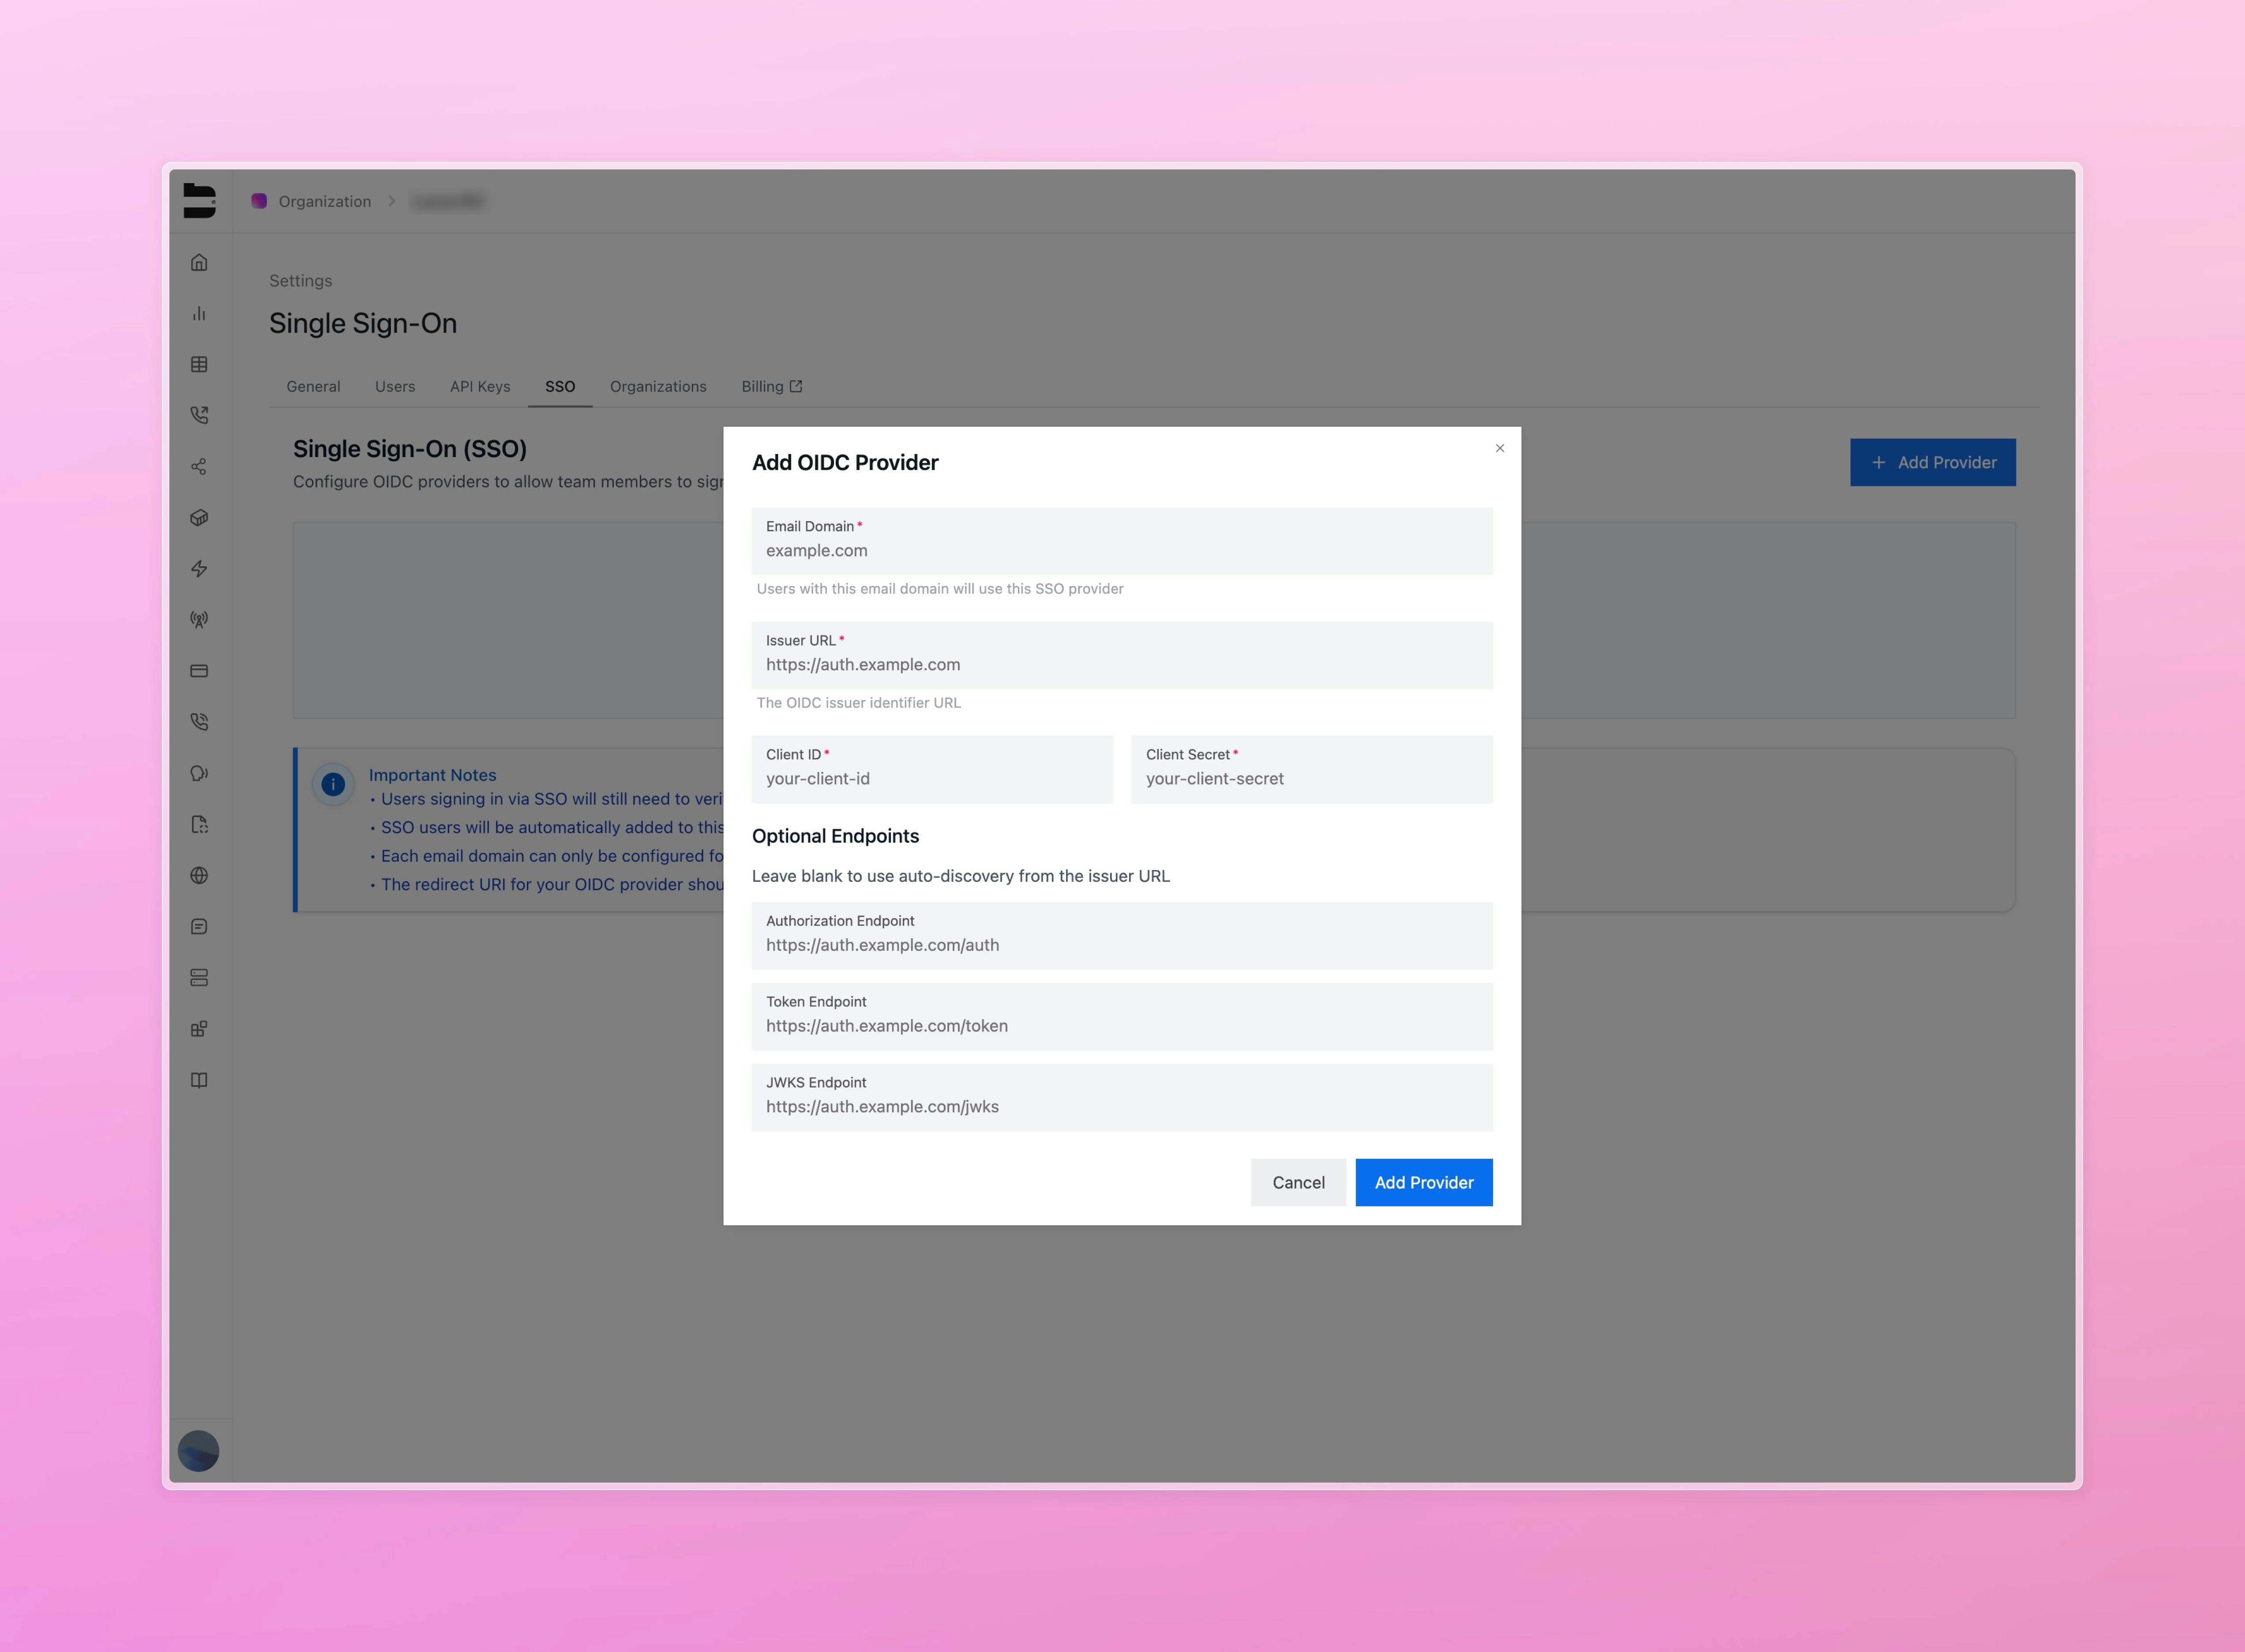This screenshot has width=2245, height=1652.
Task: Click the user avatar at bottom left
Action: (198, 1451)
